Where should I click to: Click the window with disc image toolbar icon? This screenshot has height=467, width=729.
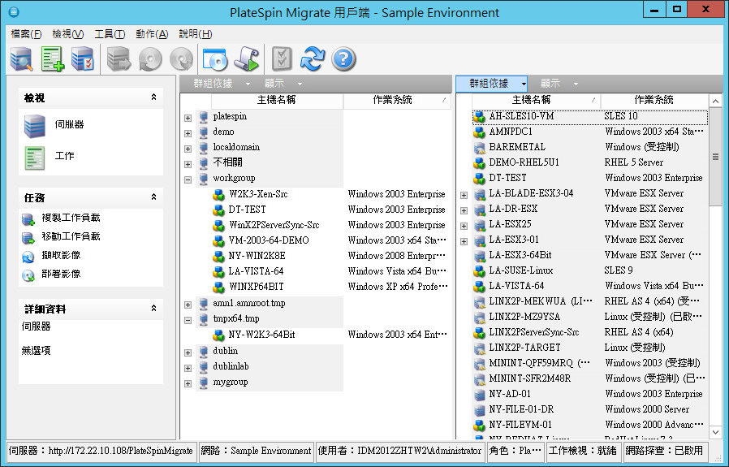coord(215,58)
